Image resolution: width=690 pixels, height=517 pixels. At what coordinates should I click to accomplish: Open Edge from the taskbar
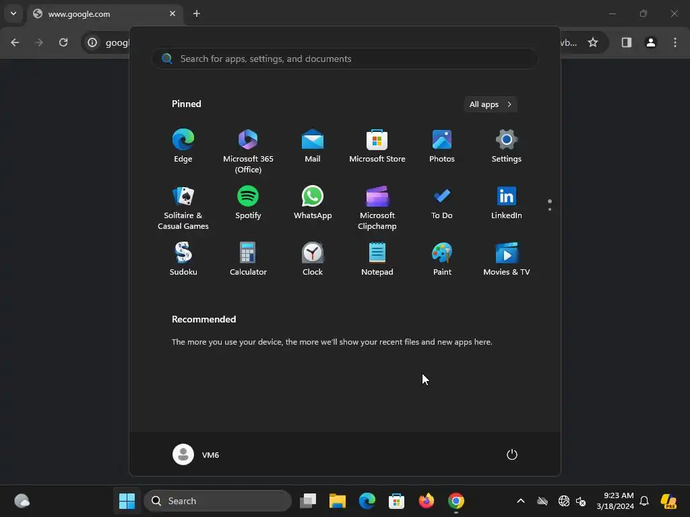pos(367,501)
